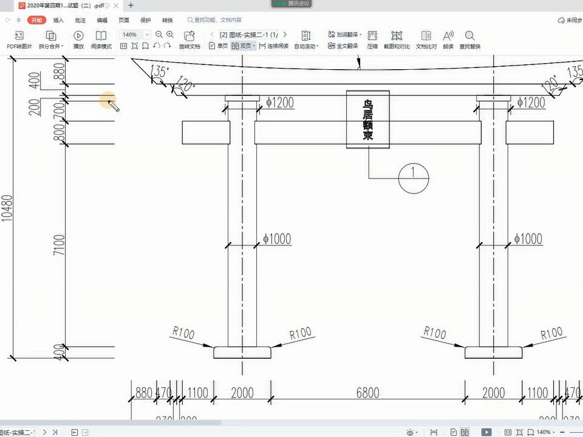Click the 朗读 read-aloud icon
The height and width of the screenshot is (437, 583).
[448, 36]
